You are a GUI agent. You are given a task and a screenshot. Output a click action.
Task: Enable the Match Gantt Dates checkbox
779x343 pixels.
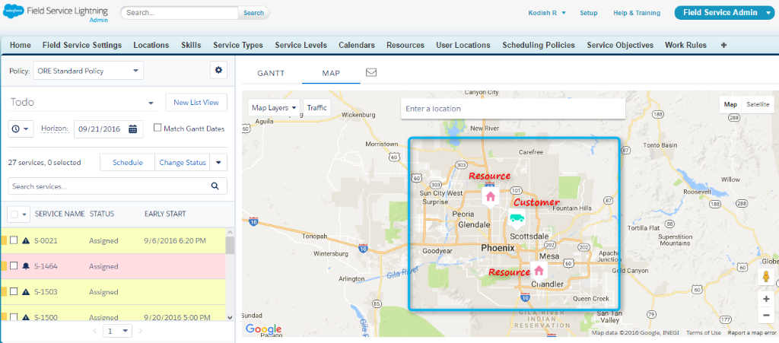coord(157,128)
